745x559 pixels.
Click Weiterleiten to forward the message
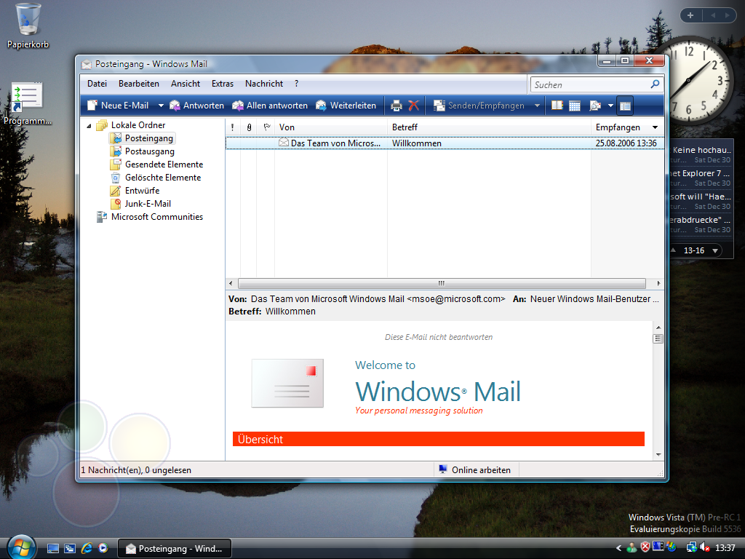346,106
